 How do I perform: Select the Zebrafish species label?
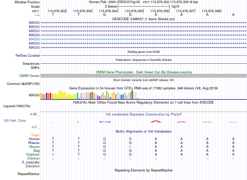coord(32,166)
